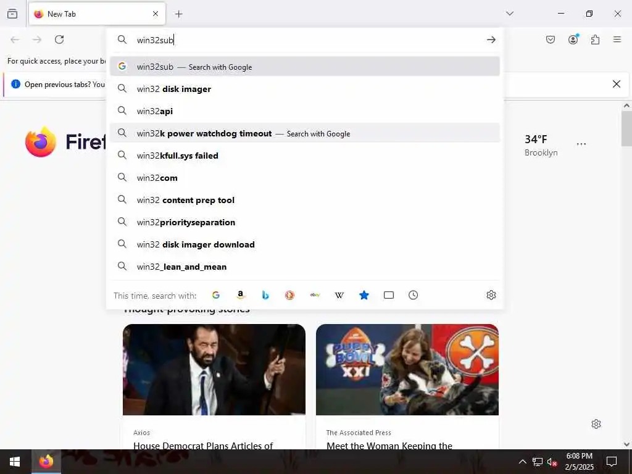The height and width of the screenshot is (474, 632).
Task: Open the Firefox account icon
Action: [573, 39]
